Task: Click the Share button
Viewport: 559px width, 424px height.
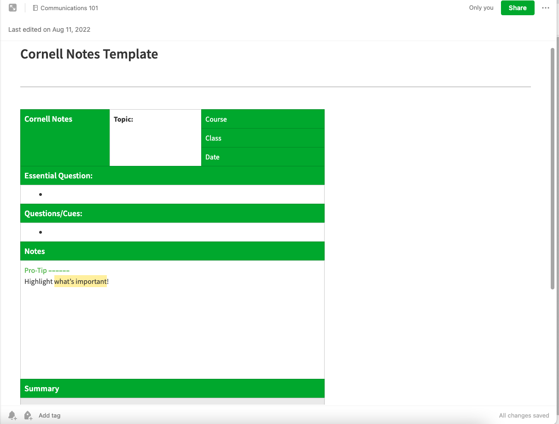Action: (518, 8)
